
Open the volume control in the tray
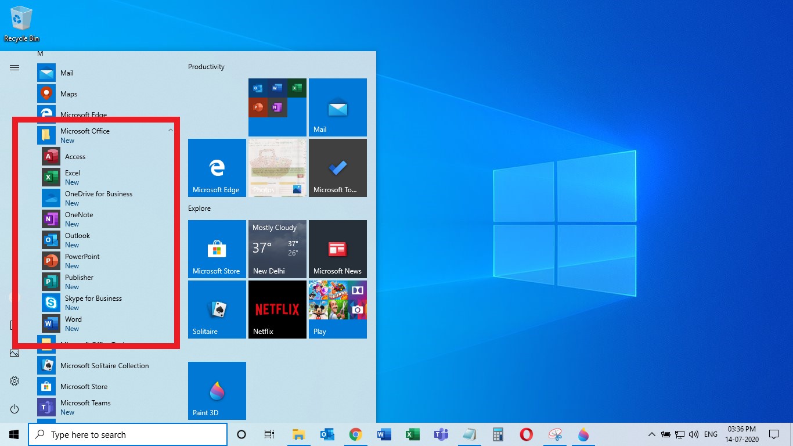pyautogui.click(x=693, y=434)
